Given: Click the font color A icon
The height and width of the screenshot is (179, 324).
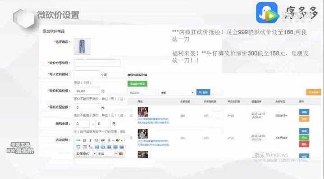Looking at the screenshot, I should [109, 140].
